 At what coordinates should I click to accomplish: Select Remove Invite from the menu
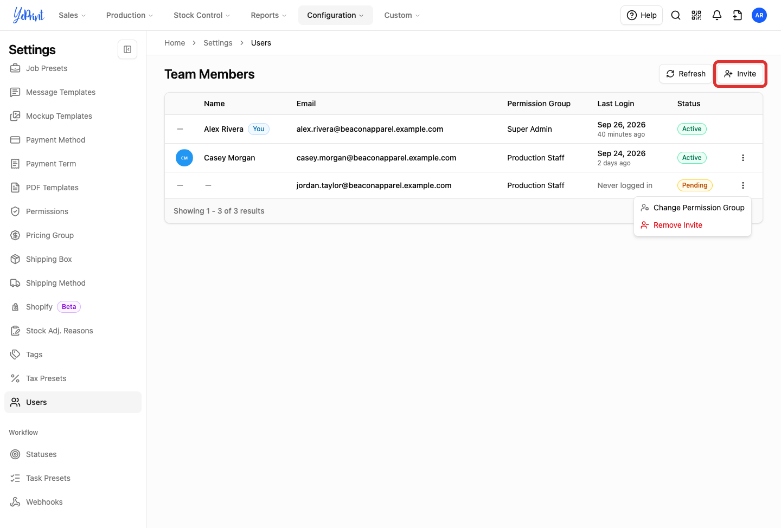[693, 225]
